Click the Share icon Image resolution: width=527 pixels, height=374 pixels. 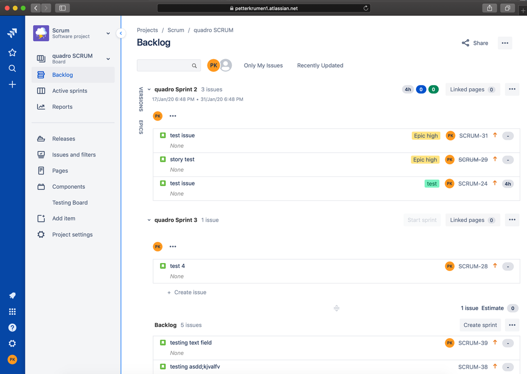pyautogui.click(x=466, y=43)
